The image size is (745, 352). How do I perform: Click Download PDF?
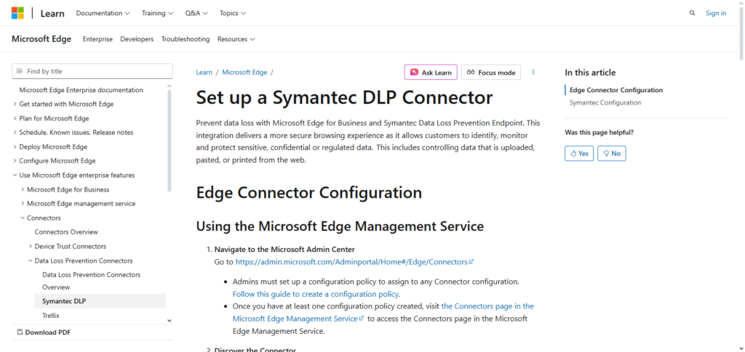point(44,332)
